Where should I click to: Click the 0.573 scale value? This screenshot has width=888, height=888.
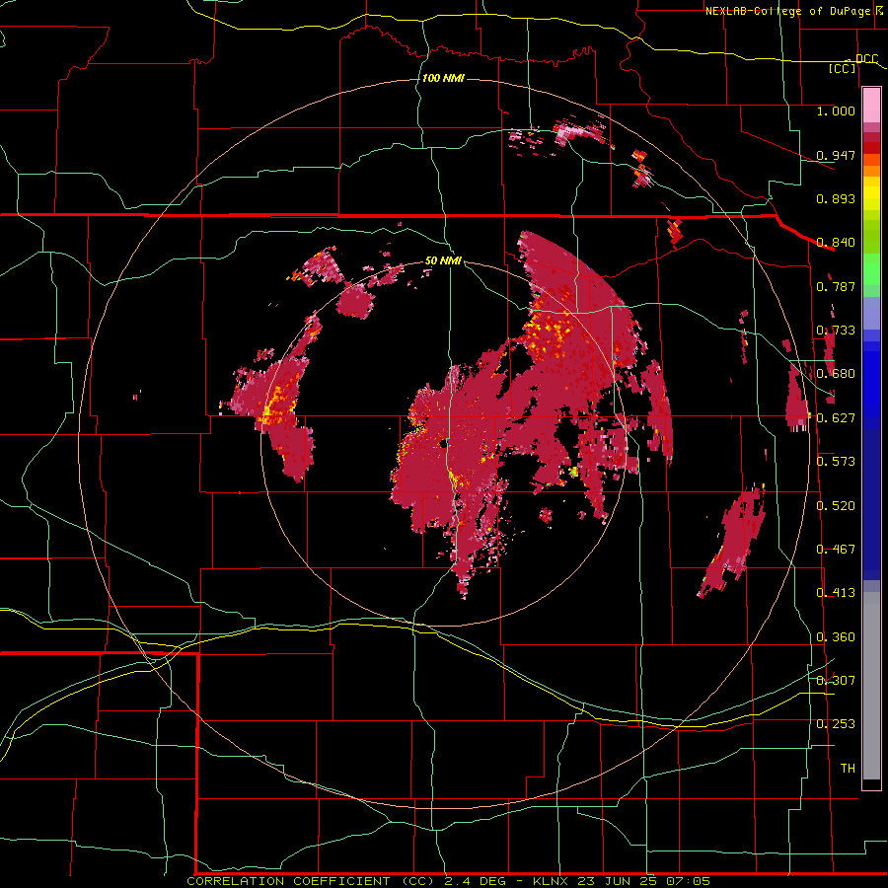[x=836, y=462]
